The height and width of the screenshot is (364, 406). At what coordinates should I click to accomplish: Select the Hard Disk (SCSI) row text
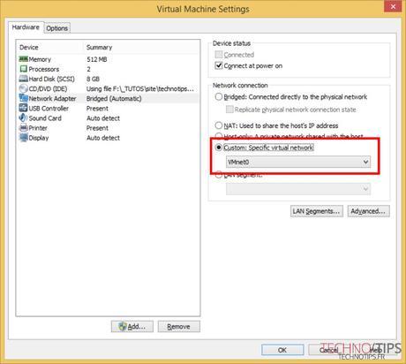point(52,79)
